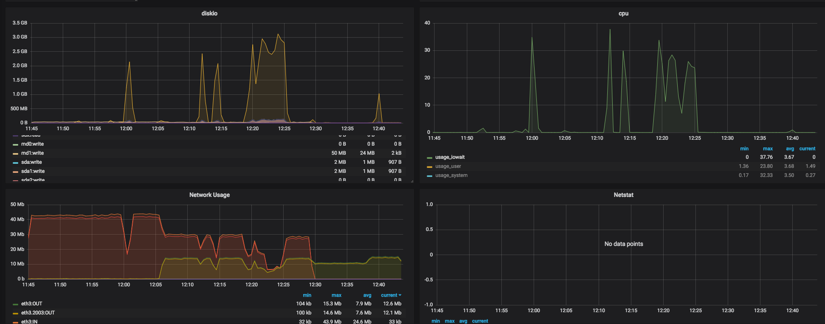The height and width of the screenshot is (324, 825).
Task: Open the cpu panel title menu
Action: [623, 14]
